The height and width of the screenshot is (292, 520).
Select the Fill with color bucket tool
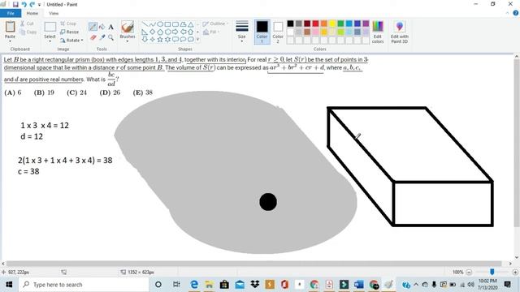[102, 27]
